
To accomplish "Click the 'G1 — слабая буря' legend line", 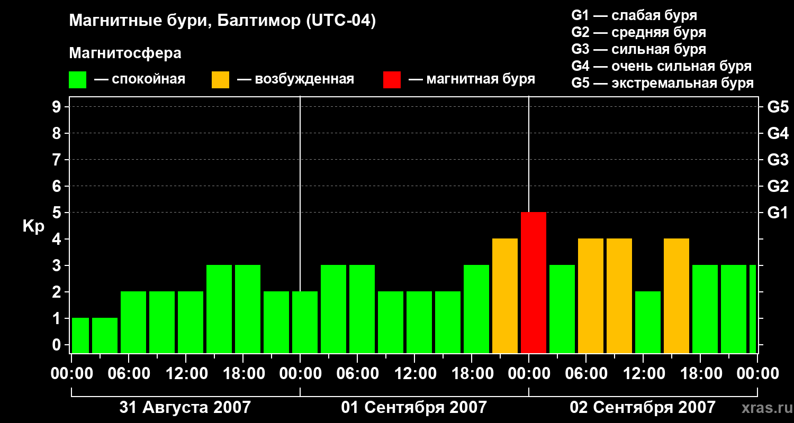I will (x=634, y=15).
